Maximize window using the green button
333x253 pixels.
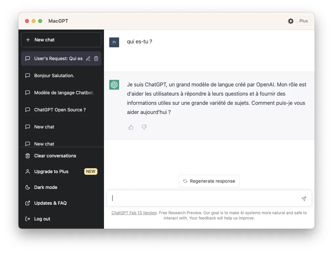click(40, 21)
